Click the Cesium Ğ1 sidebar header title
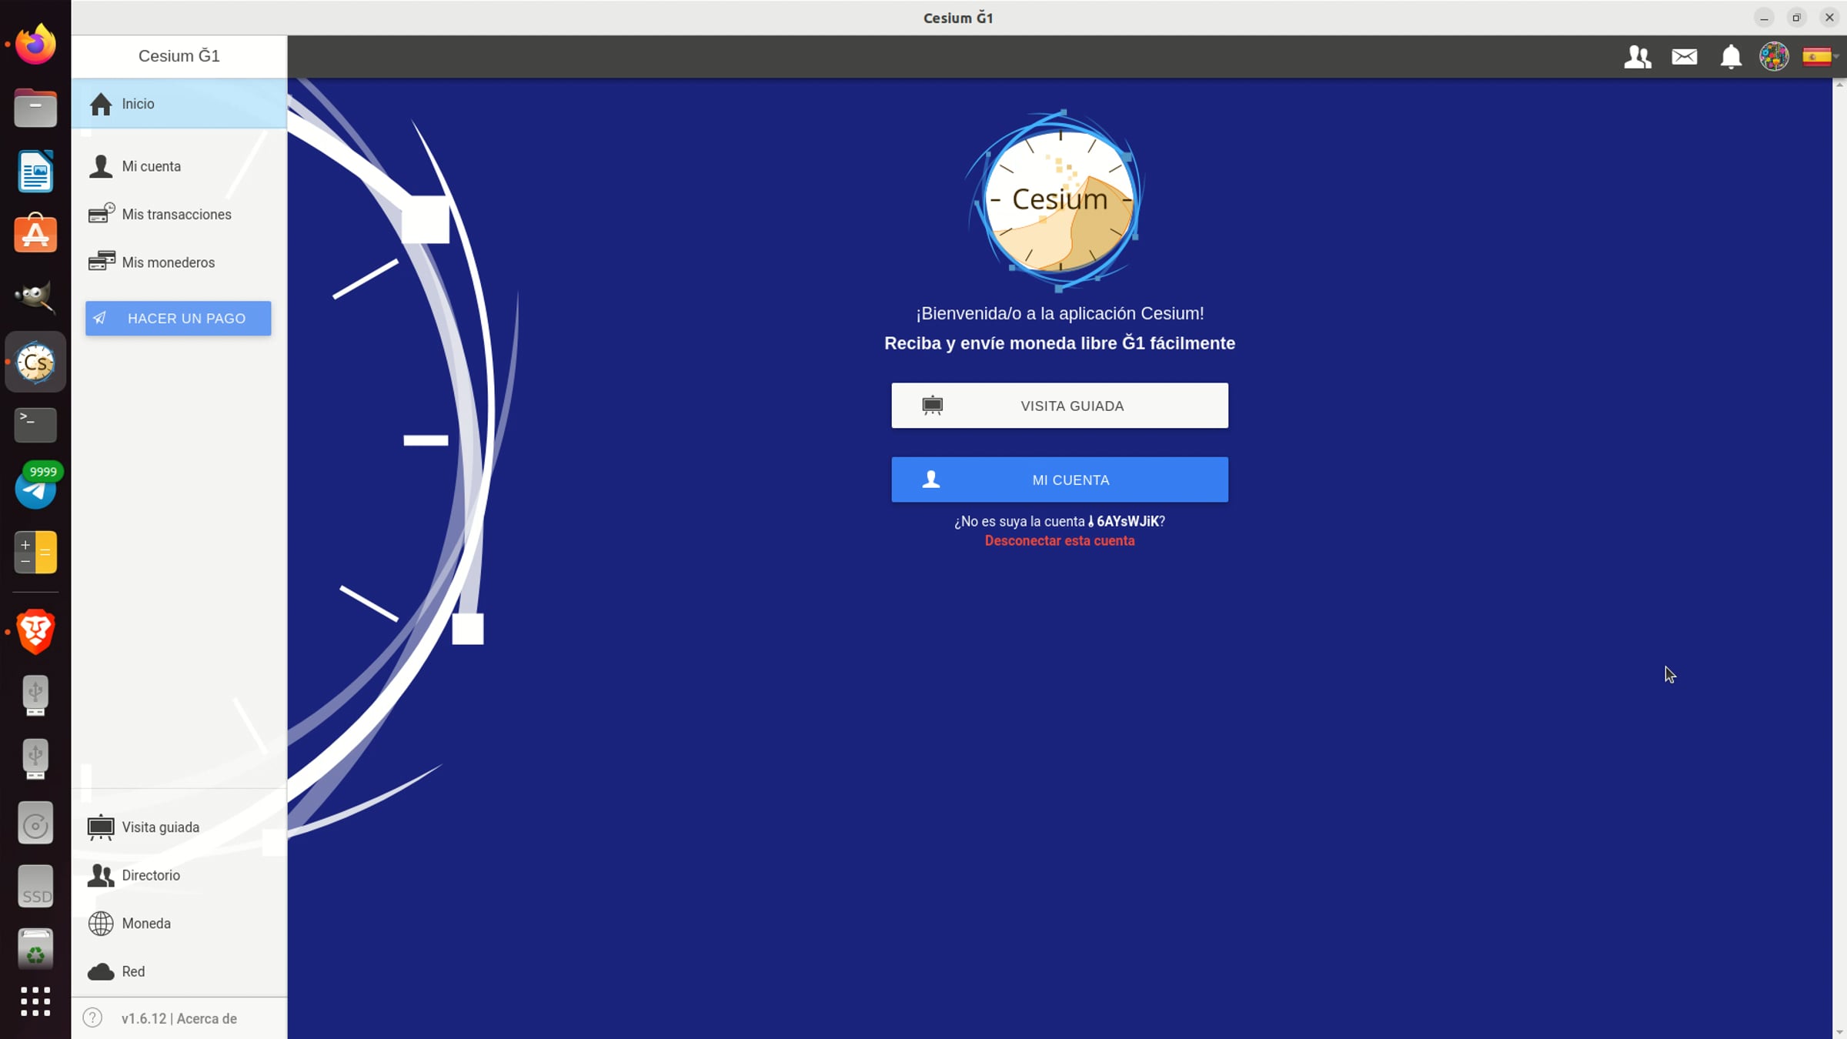 179,56
